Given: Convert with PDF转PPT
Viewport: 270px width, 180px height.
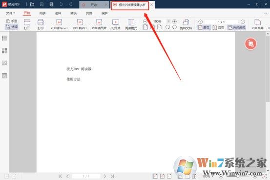Looking at the screenshot, I should pyautogui.click(x=80, y=24).
